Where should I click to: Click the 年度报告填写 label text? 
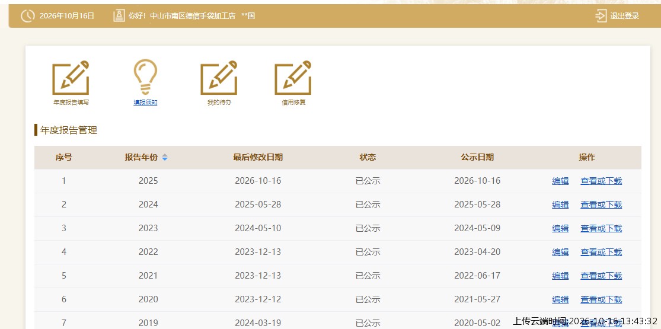[71, 103]
